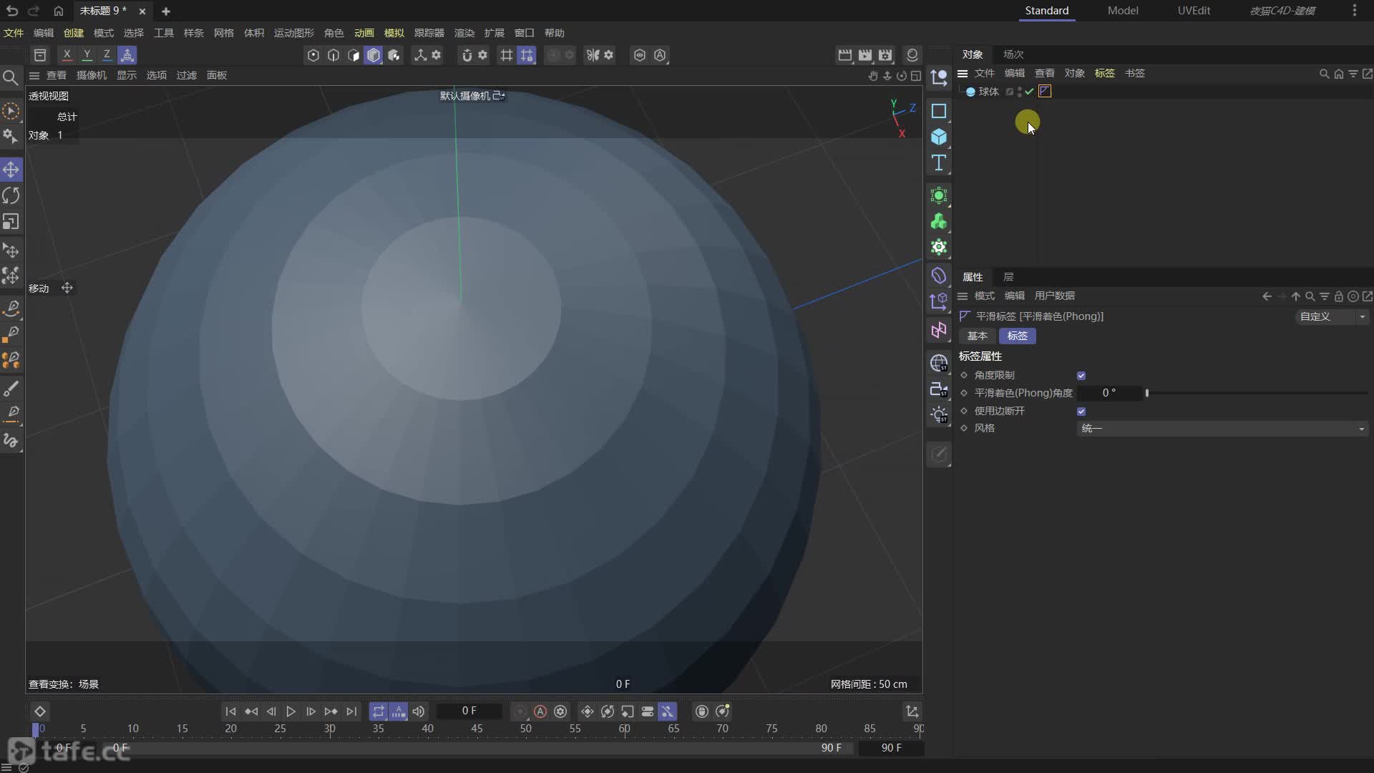
Task: Open 文件 menu in main menubar
Action: pos(14,33)
